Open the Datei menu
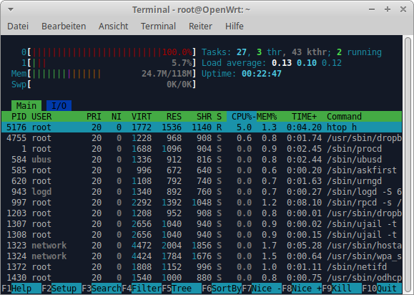414x295 pixels. pos(18,26)
